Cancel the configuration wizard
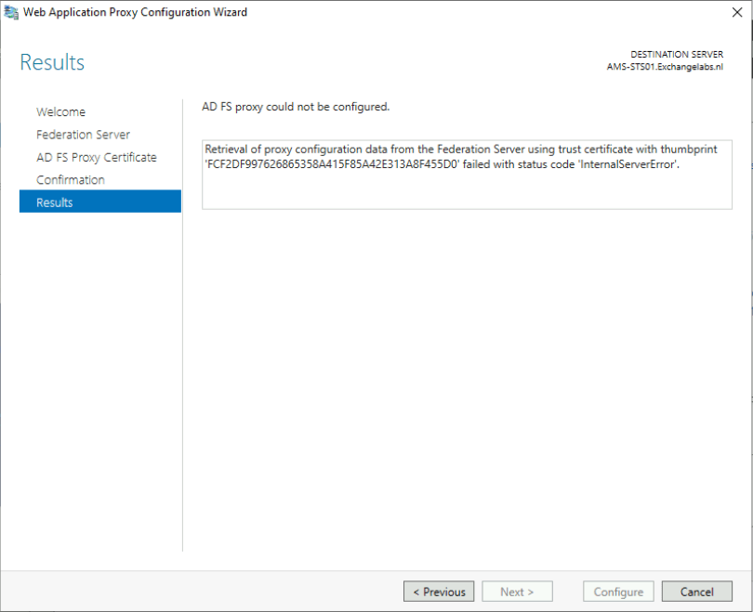 (696, 592)
